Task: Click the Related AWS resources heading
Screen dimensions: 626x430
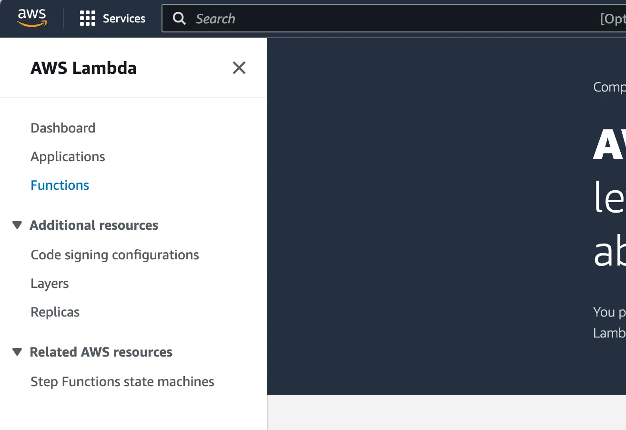Action: tap(101, 352)
